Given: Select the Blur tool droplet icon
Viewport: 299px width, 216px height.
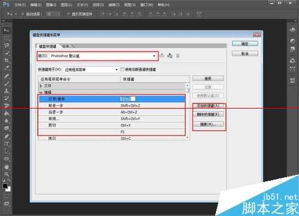Looking at the screenshot, I should click(x=7, y=121).
